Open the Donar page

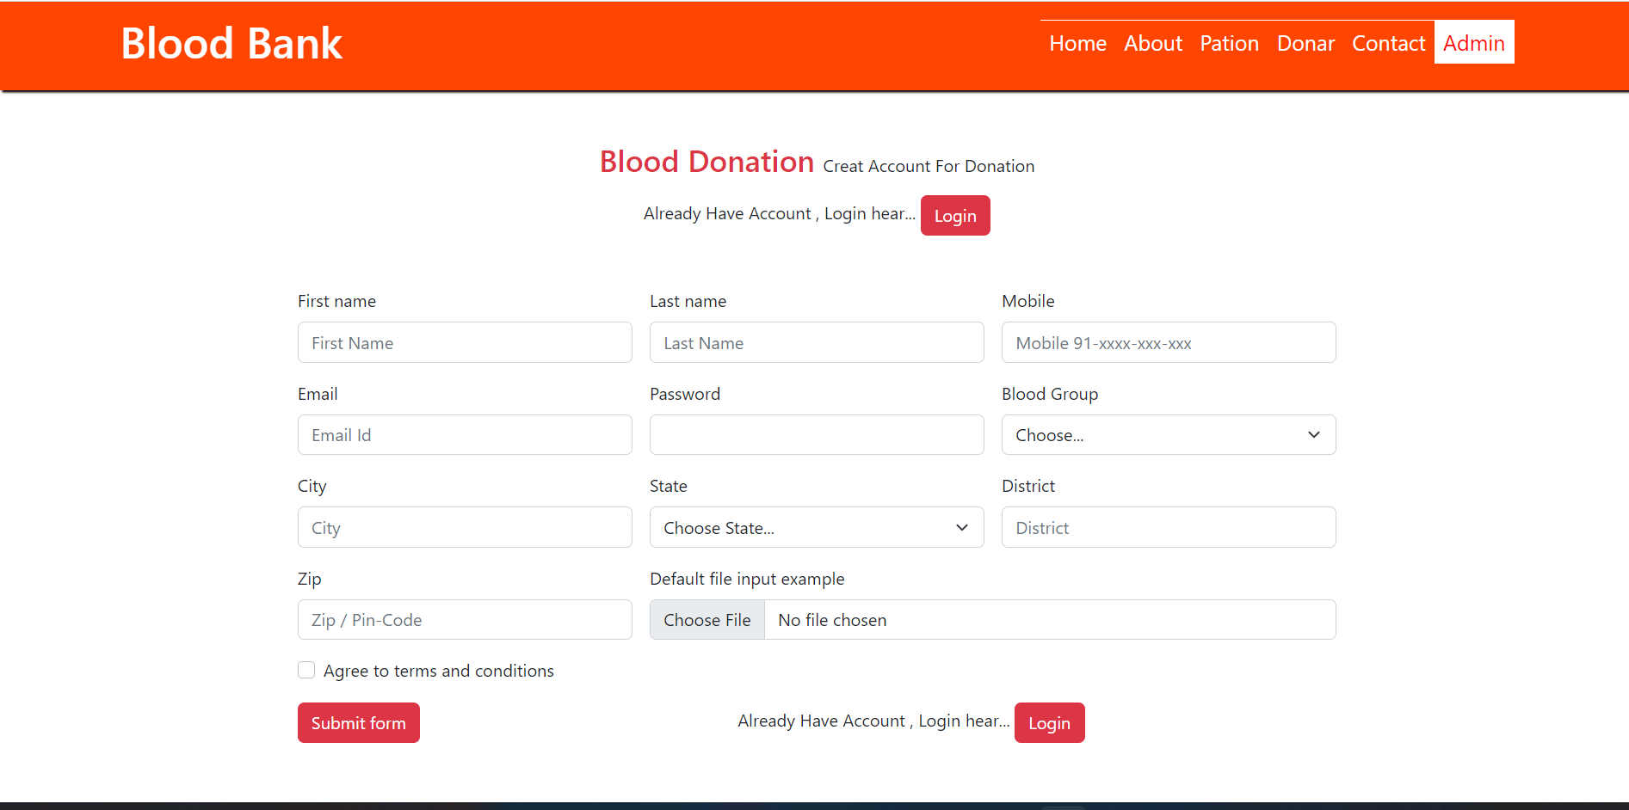[x=1305, y=43]
